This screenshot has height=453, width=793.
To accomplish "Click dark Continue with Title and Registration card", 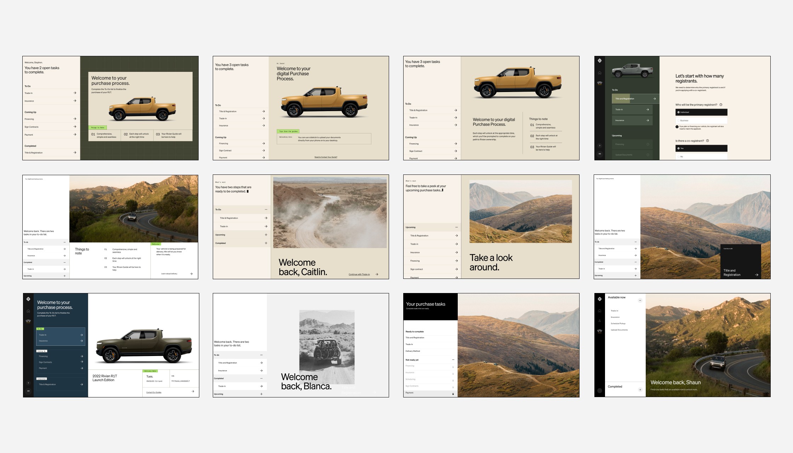I will [x=740, y=261].
